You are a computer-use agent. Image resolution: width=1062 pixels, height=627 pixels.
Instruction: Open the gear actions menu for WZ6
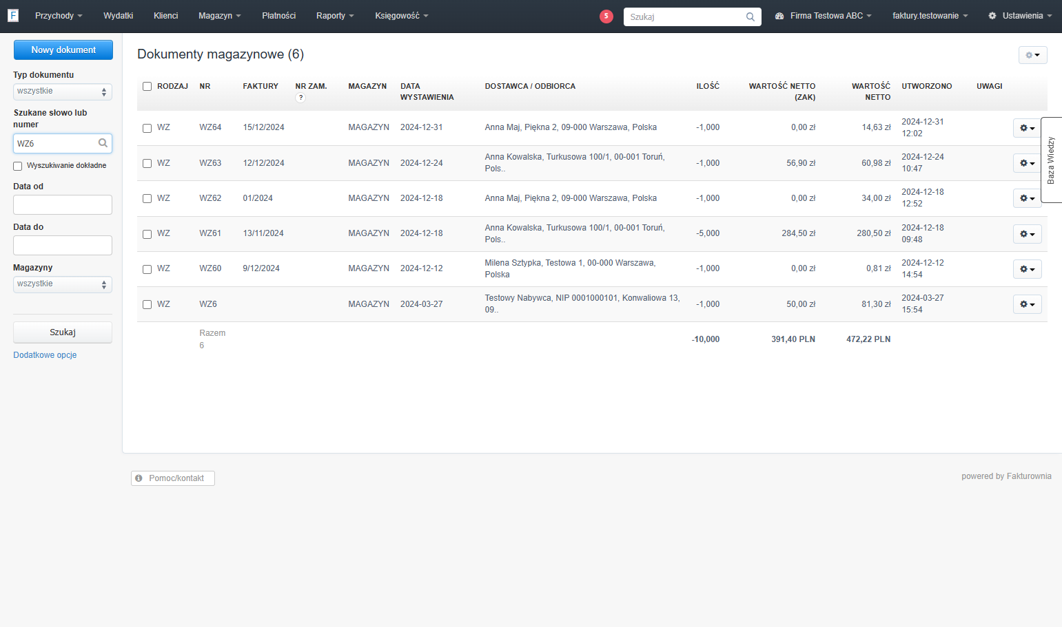[1027, 304]
